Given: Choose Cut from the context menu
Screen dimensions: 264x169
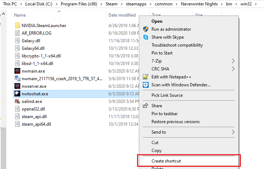Looking at the screenshot, I should [155, 143].
